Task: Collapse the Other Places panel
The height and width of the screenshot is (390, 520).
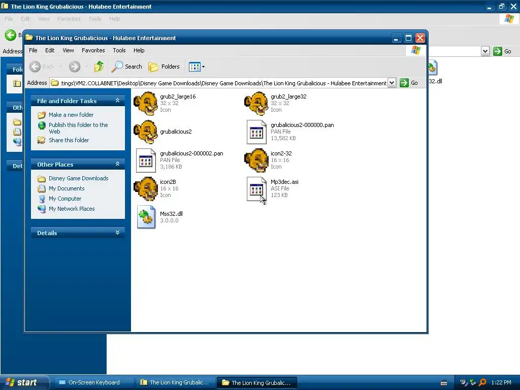Action: point(117,164)
